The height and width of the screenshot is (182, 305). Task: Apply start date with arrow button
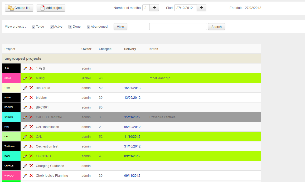click(x=201, y=8)
